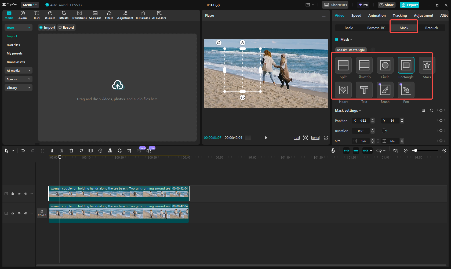This screenshot has height=269, width=451.
Task: Open the Stickers panel
Action: (x=50, y=15)
